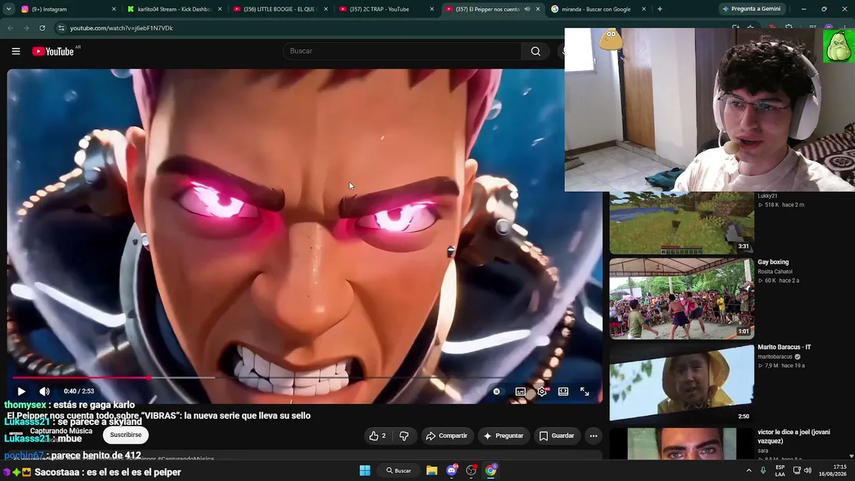Open the network tray icon
The image size is (855, 481).
(797, 470)
